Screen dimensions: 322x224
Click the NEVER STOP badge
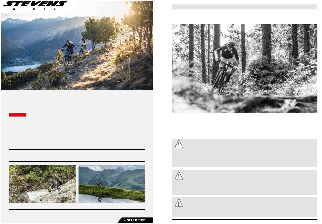point(135,220)
